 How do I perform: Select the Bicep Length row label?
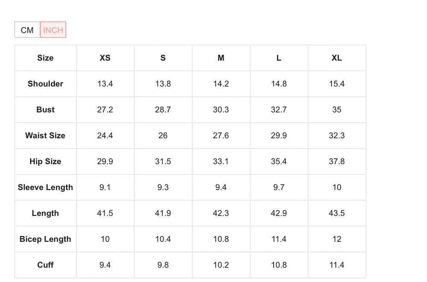(x=45, y=239)
